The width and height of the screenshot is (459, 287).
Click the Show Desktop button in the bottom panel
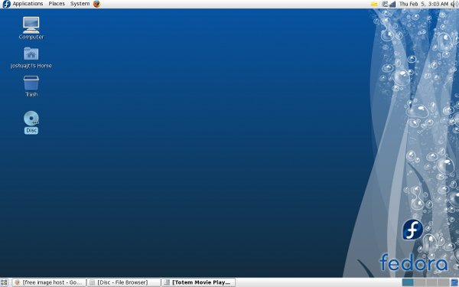4,282
